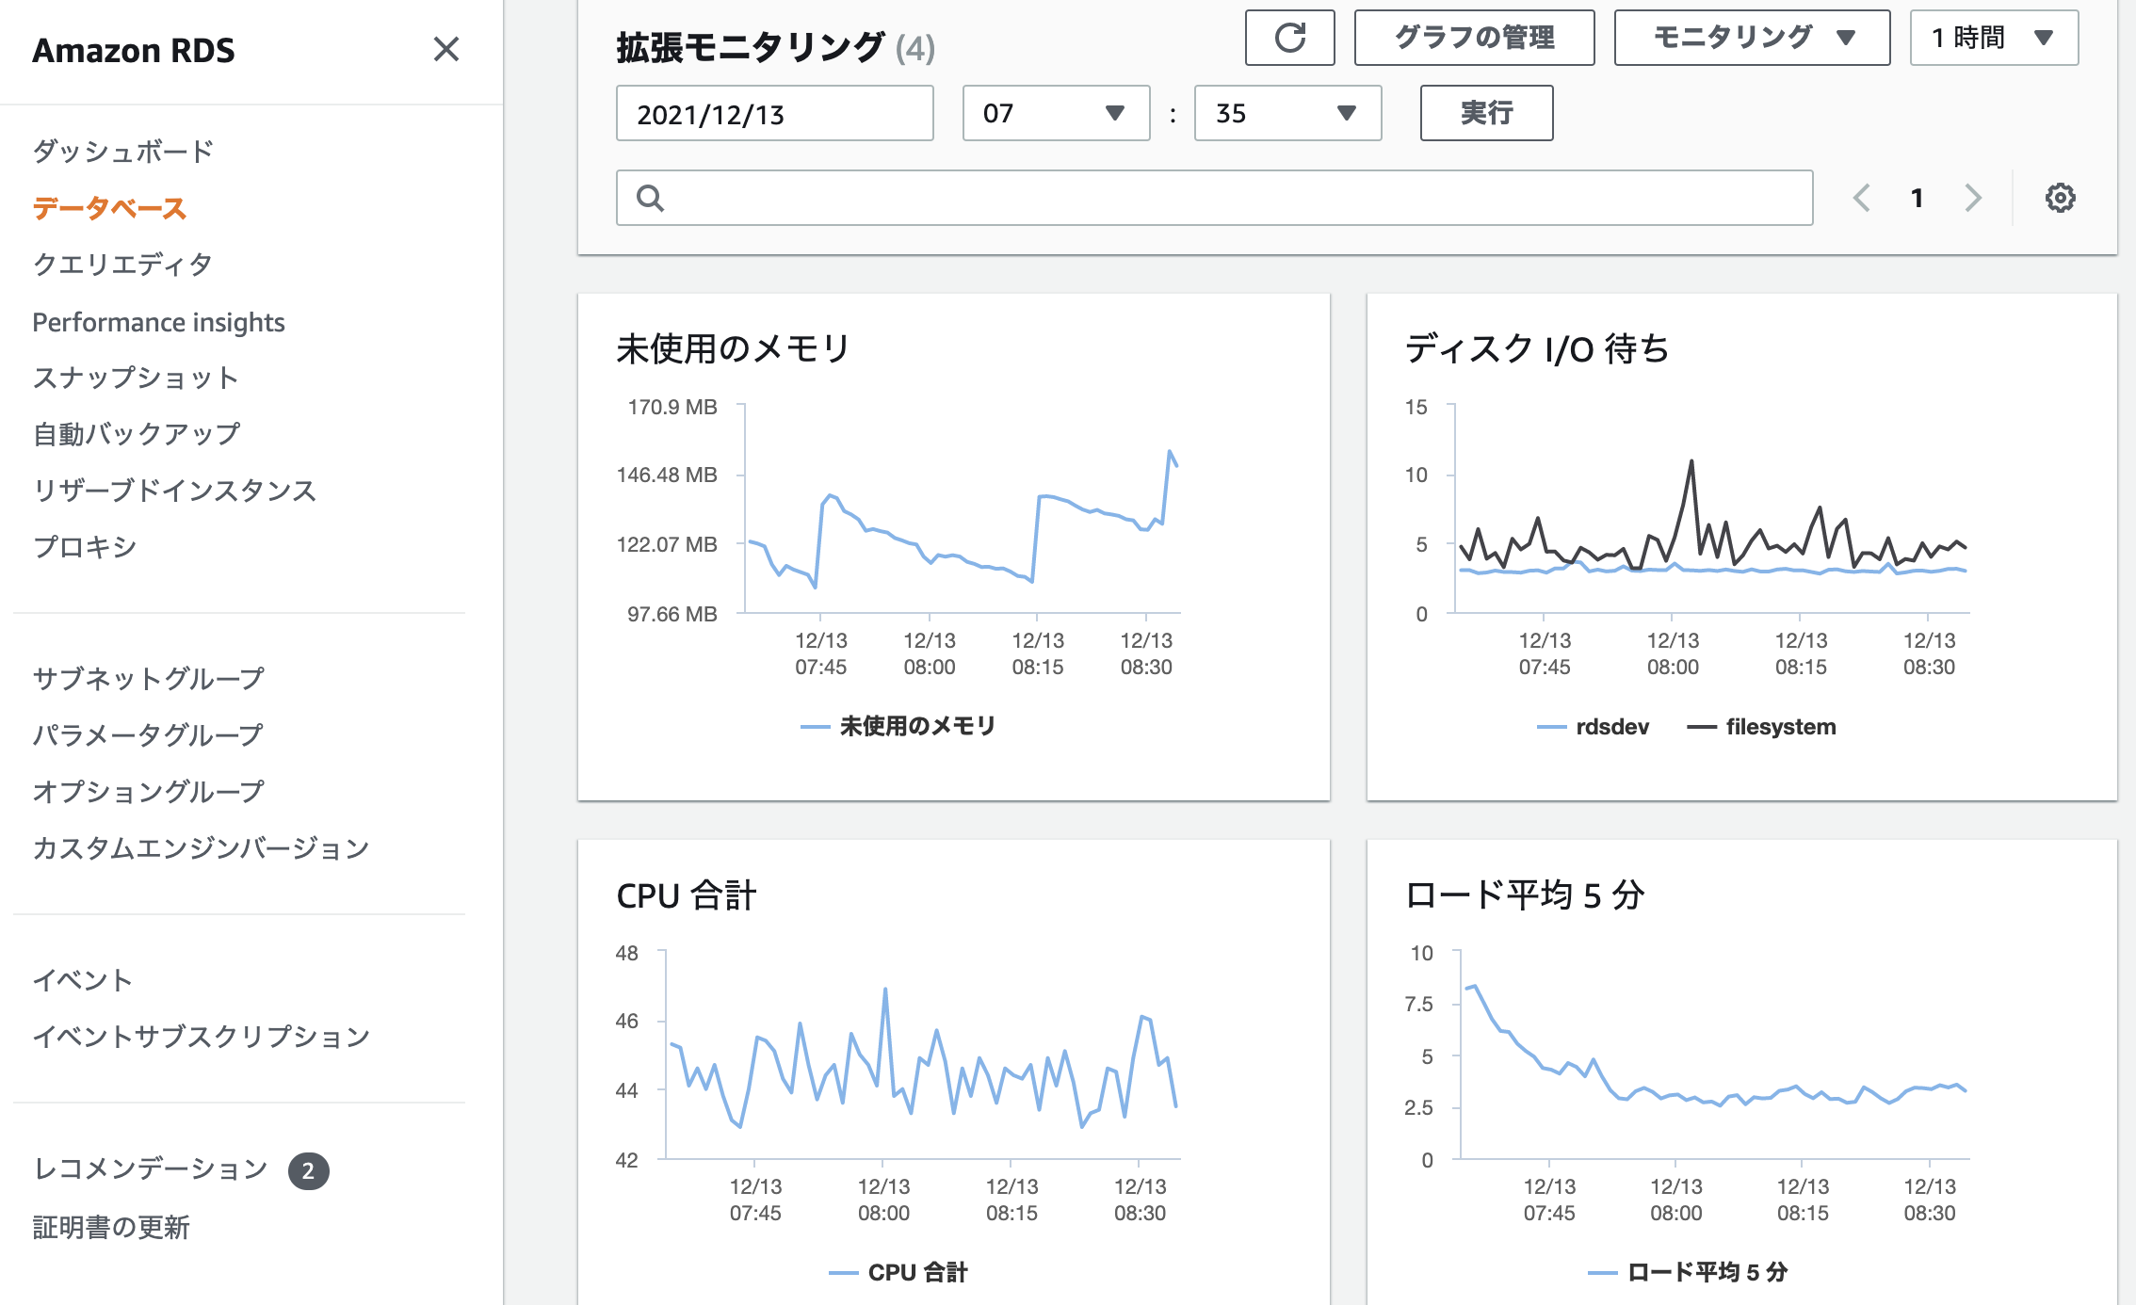Image resolution: width=2136 pixels, height=1305 pixels.
Task: Select スナップショット in the sidebar
Action: pyautogui.click(x=136, y=378)
